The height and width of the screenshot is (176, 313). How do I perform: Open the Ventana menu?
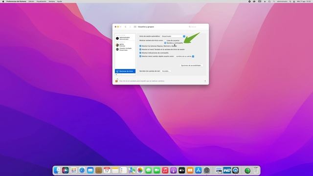[x=52, y=1]
